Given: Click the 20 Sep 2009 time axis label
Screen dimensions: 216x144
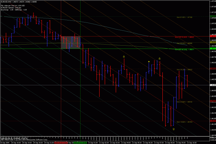Looking at the screenshot, I should [5, 143].
